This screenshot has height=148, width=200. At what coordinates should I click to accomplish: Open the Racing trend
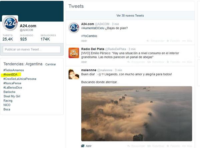tap(8, 101)
